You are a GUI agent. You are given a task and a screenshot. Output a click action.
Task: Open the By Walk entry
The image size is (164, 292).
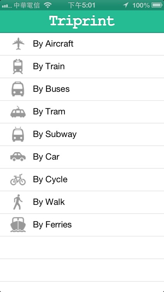pos(82,202)
